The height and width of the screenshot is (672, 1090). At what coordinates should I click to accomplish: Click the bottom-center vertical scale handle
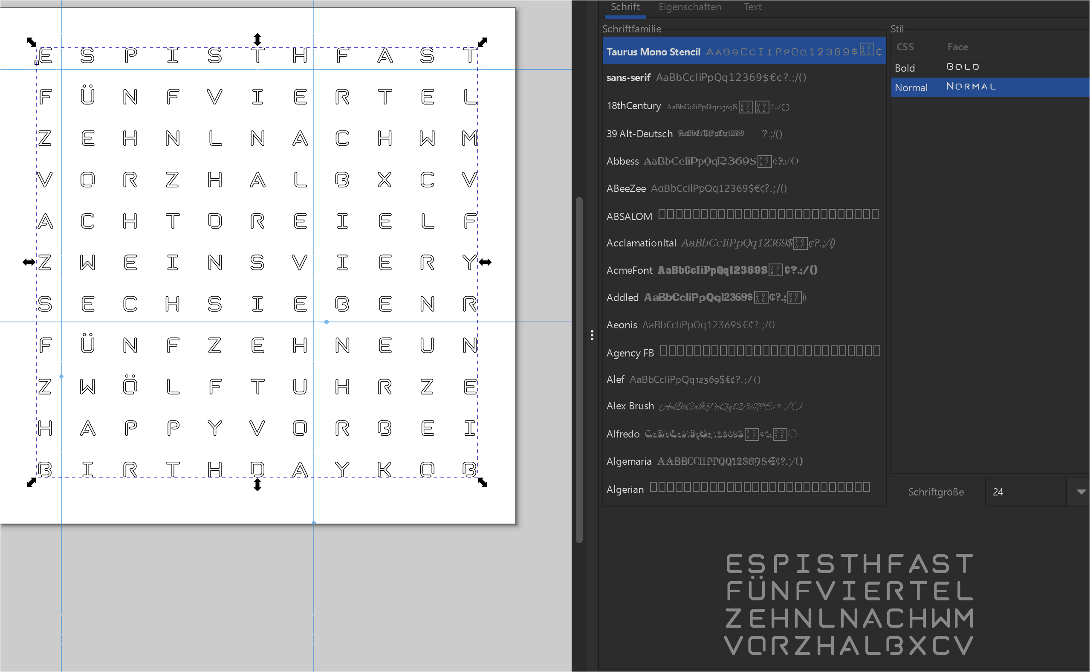click(257, 485)
